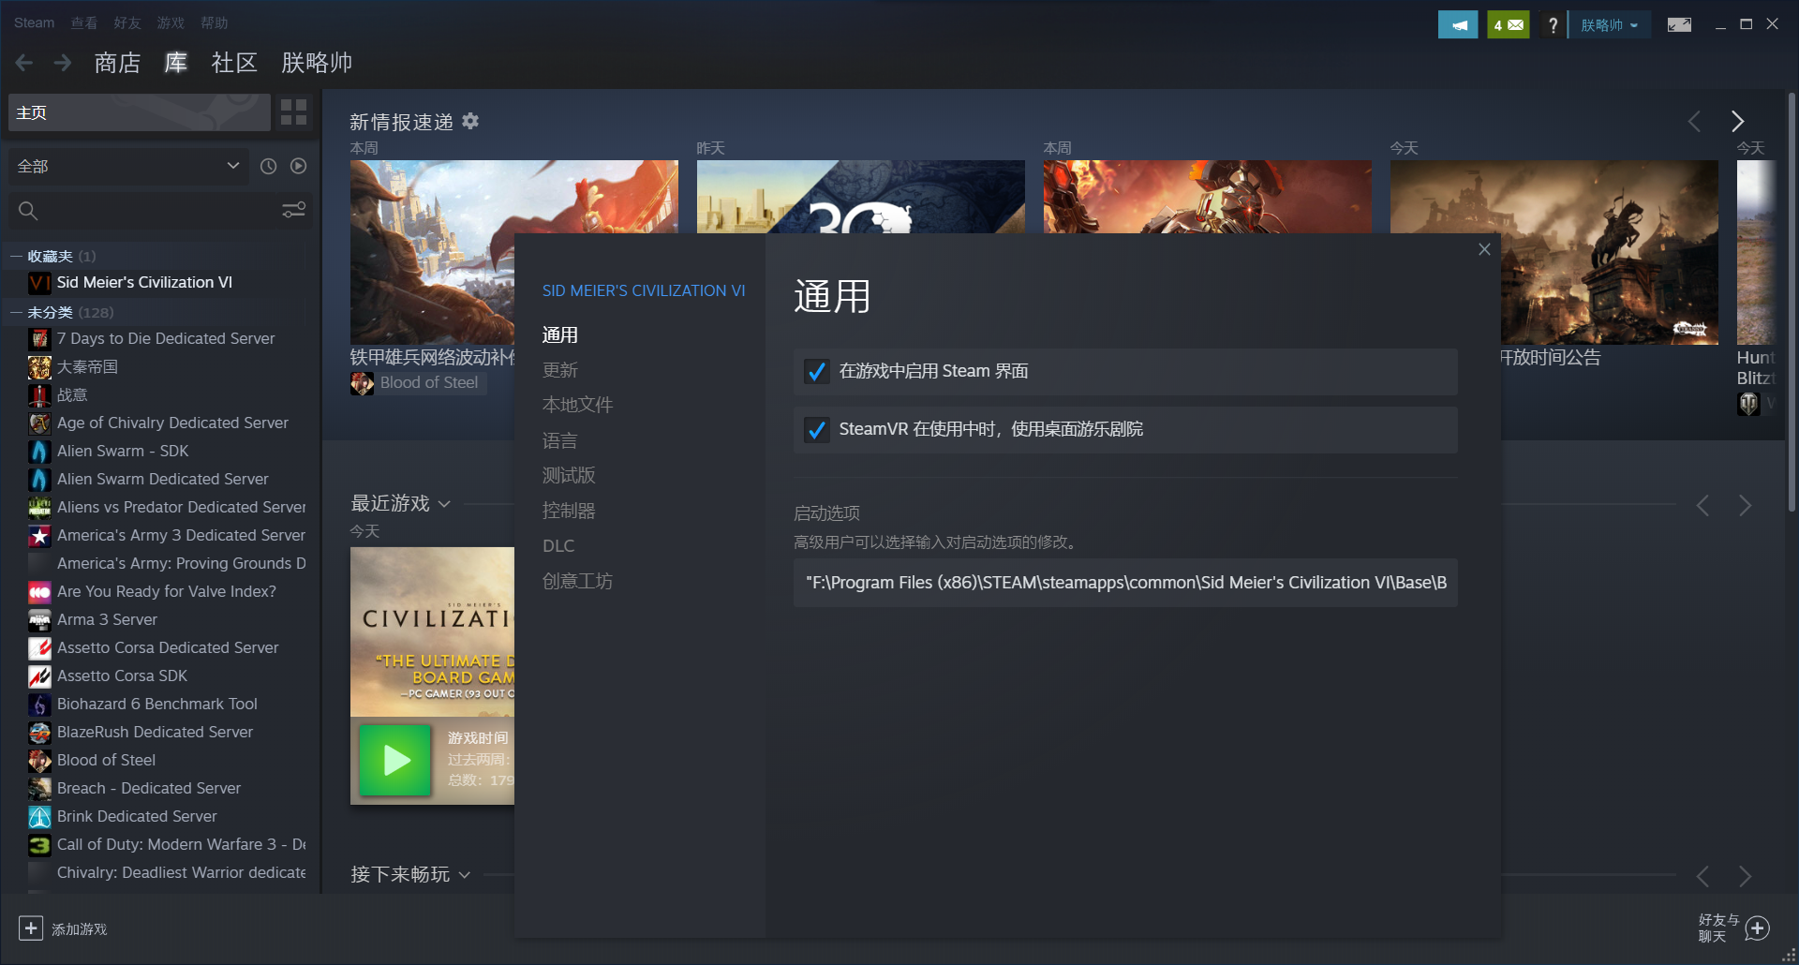
Task: Open the 游戏 menu
Action: point(171,22)
